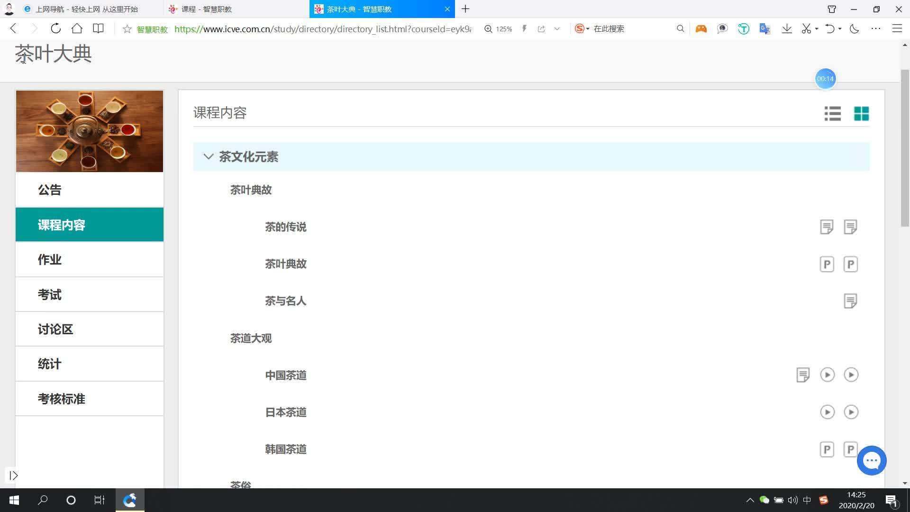Play the 日本茶道 video
This screenshot has height=512, width=910.
[x=828, y=412]
